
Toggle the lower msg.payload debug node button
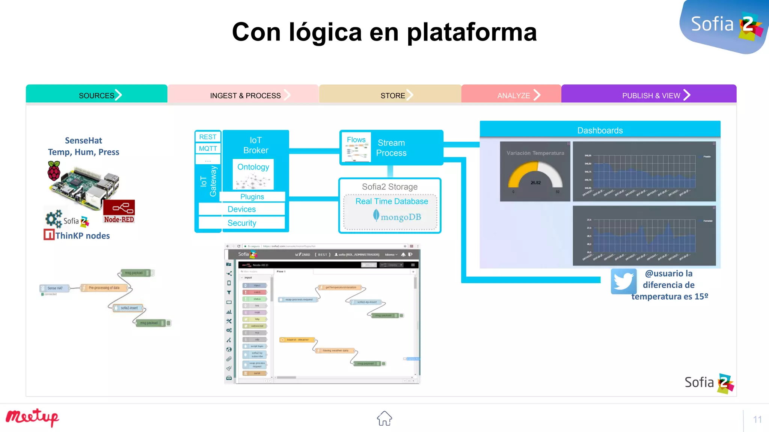(x=384, y=363)
